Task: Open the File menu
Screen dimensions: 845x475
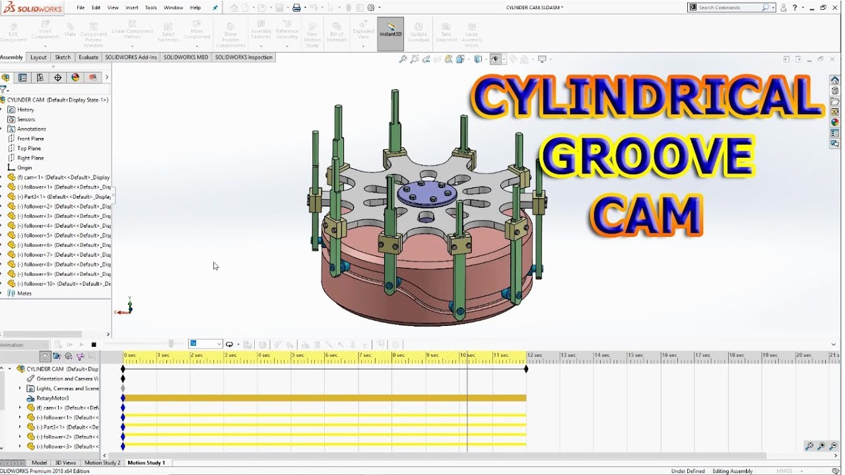Action: click(x=81, y=8)
